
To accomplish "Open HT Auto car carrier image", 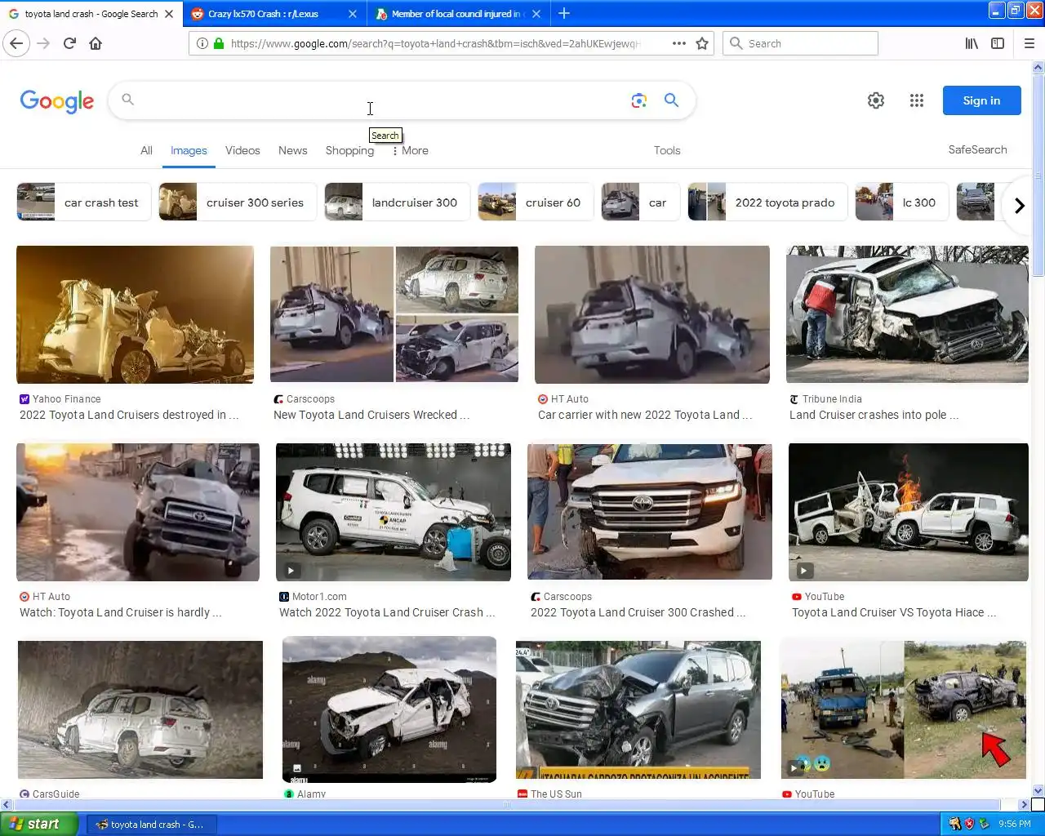I will [652, 314].
